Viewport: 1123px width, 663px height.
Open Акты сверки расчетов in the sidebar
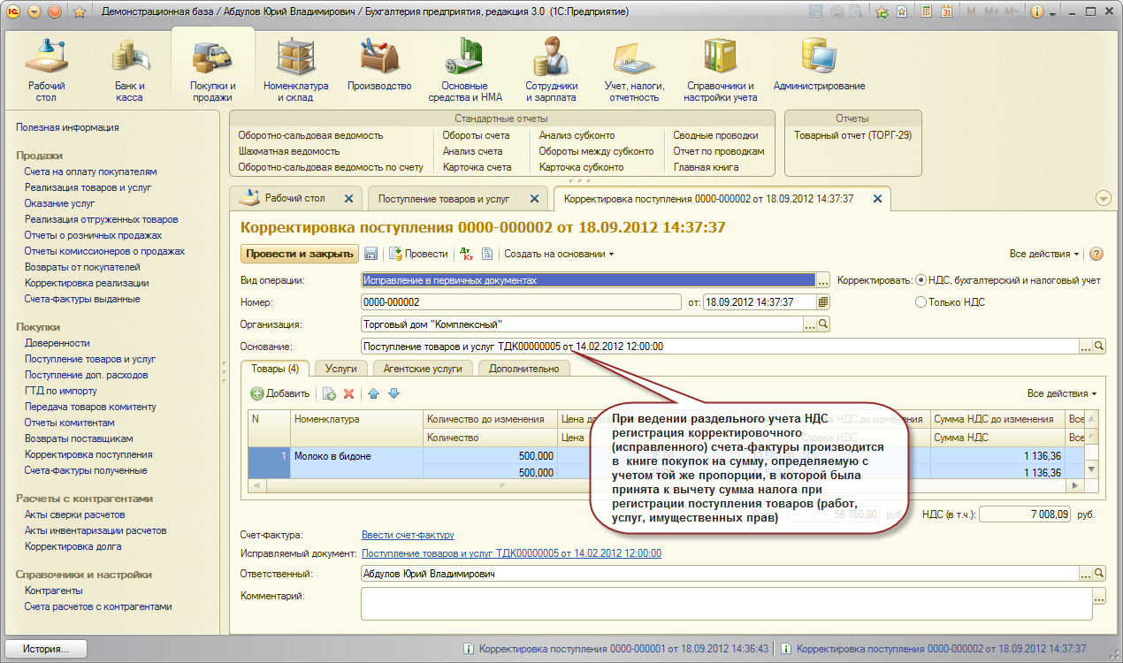pyautogui.click(x=74, y=514)
